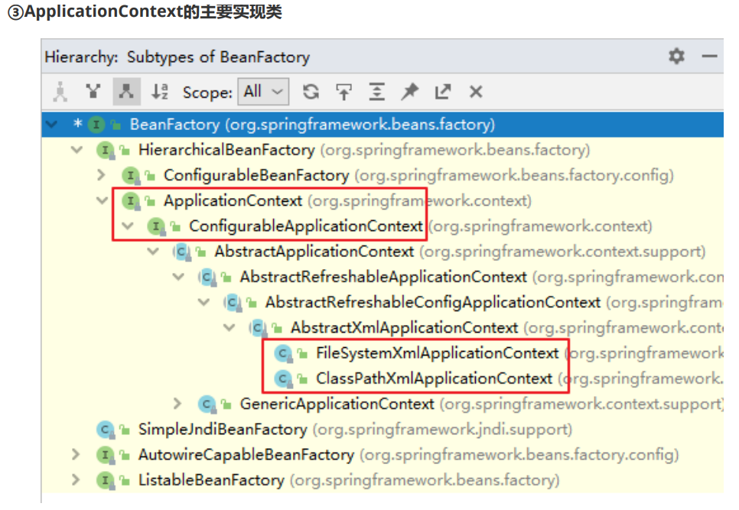Select SimpleJndiBeanFactory class row
Screen dimensions: 739x510
[x=383, y=429]
